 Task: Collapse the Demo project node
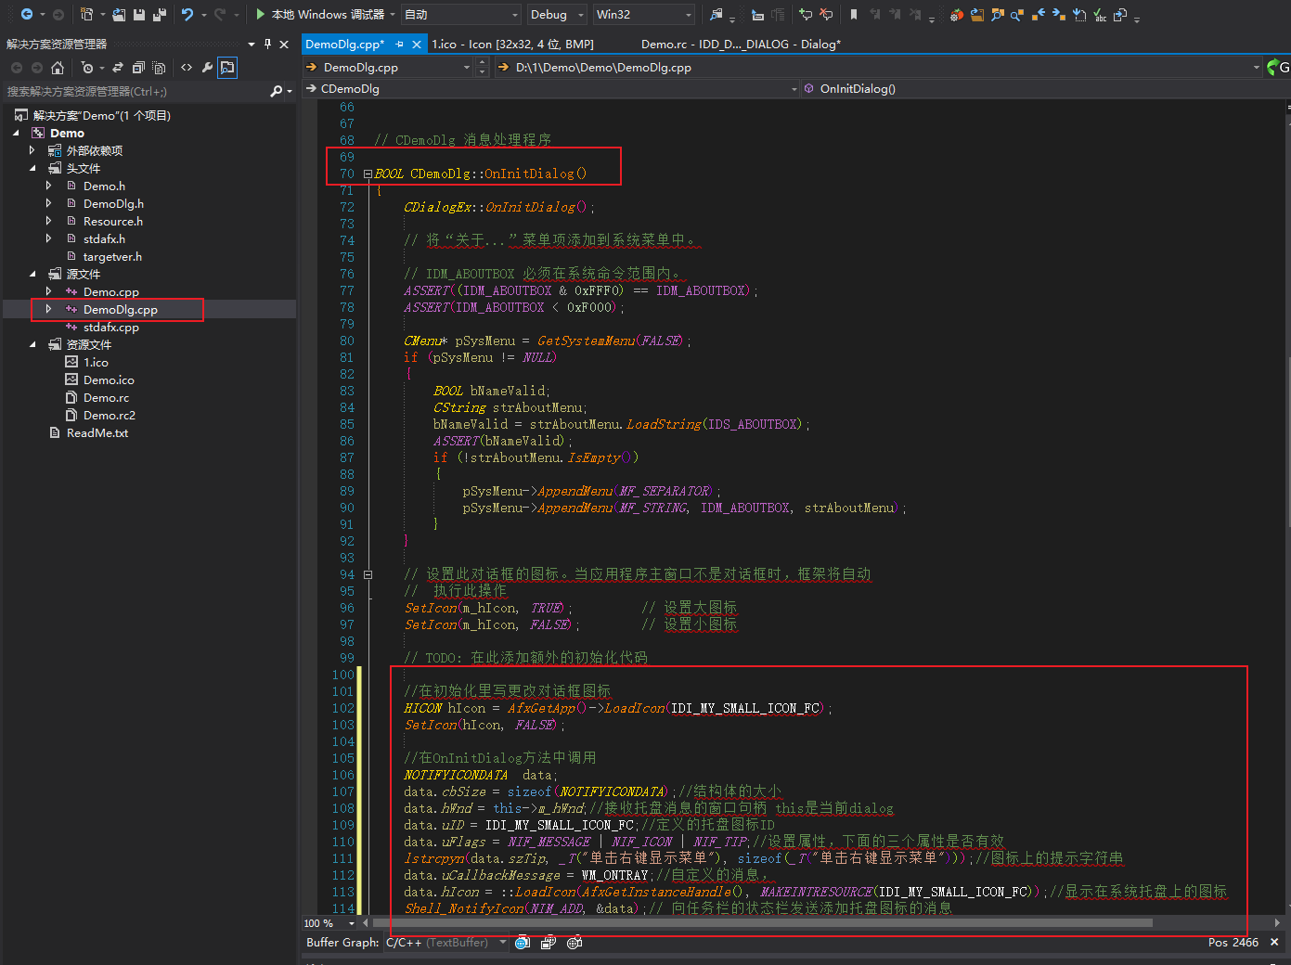pyautogui.click(x=16, y=133)
